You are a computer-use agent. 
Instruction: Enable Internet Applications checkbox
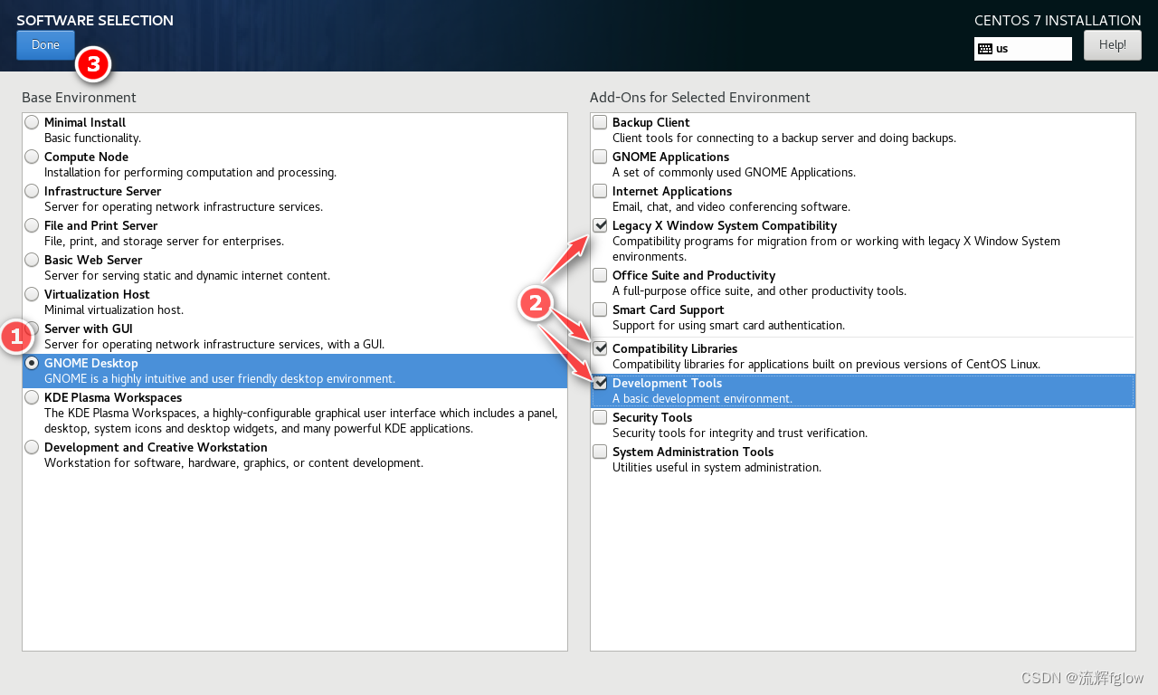click(x=600, y=191)
